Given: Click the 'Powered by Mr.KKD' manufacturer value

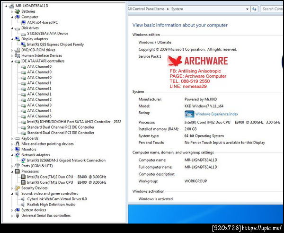Looking at the screenshot, I should click(201, 99).
